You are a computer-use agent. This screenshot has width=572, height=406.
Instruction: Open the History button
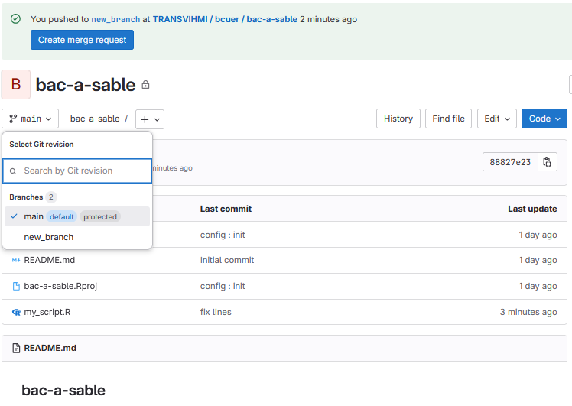398,119
